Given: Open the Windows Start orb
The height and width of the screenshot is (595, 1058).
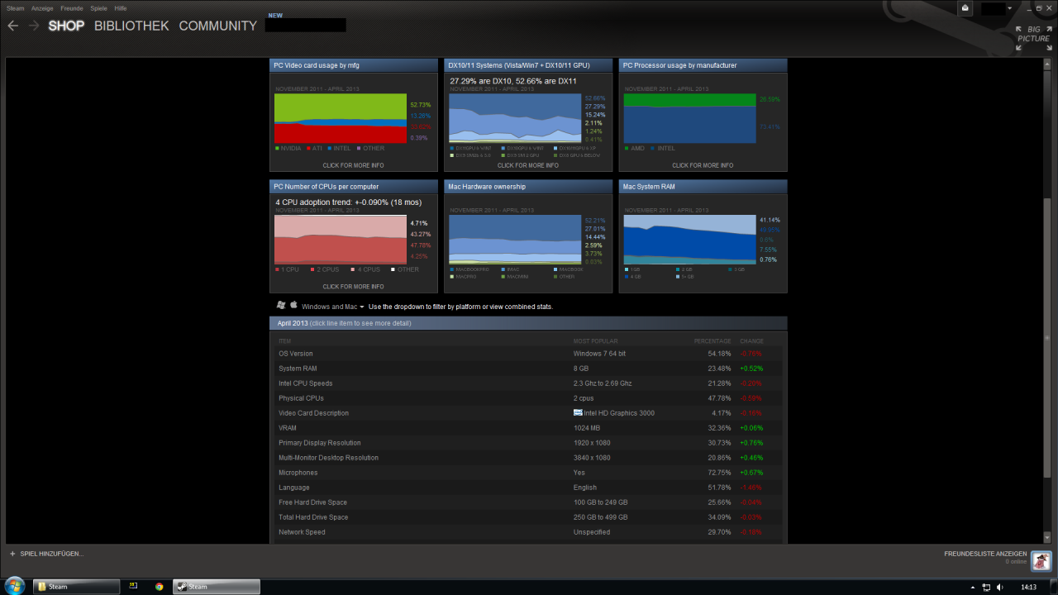Looking at the screenshot, I should pos(14,586).
